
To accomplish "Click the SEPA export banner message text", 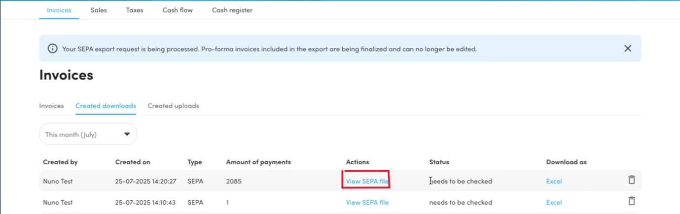I will click(x=269, y=49).
